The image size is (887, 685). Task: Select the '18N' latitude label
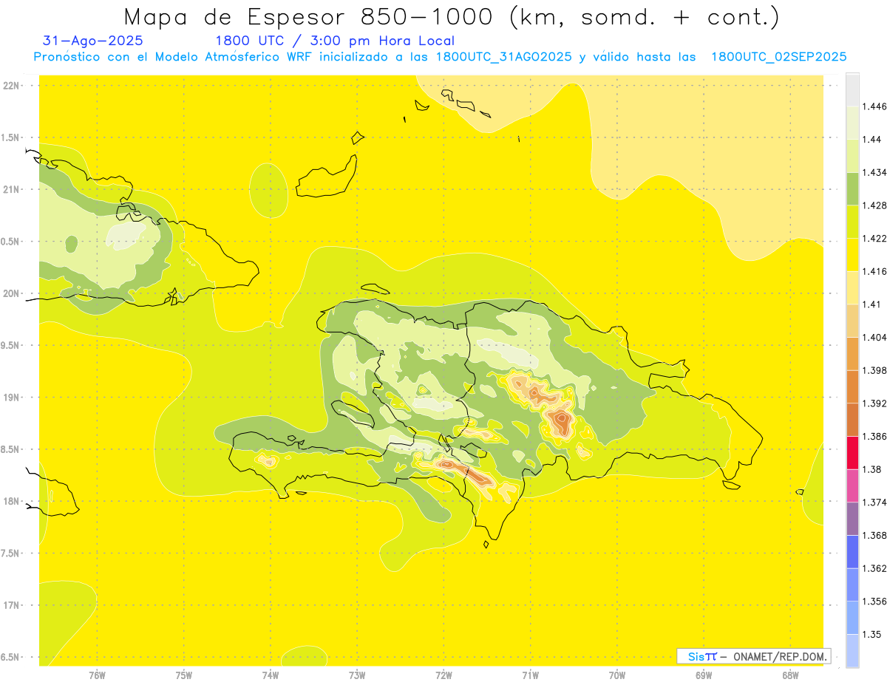click(x=13, y=501)
